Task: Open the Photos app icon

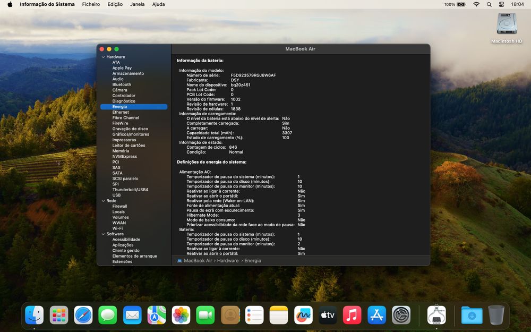Action: (181, 315)
